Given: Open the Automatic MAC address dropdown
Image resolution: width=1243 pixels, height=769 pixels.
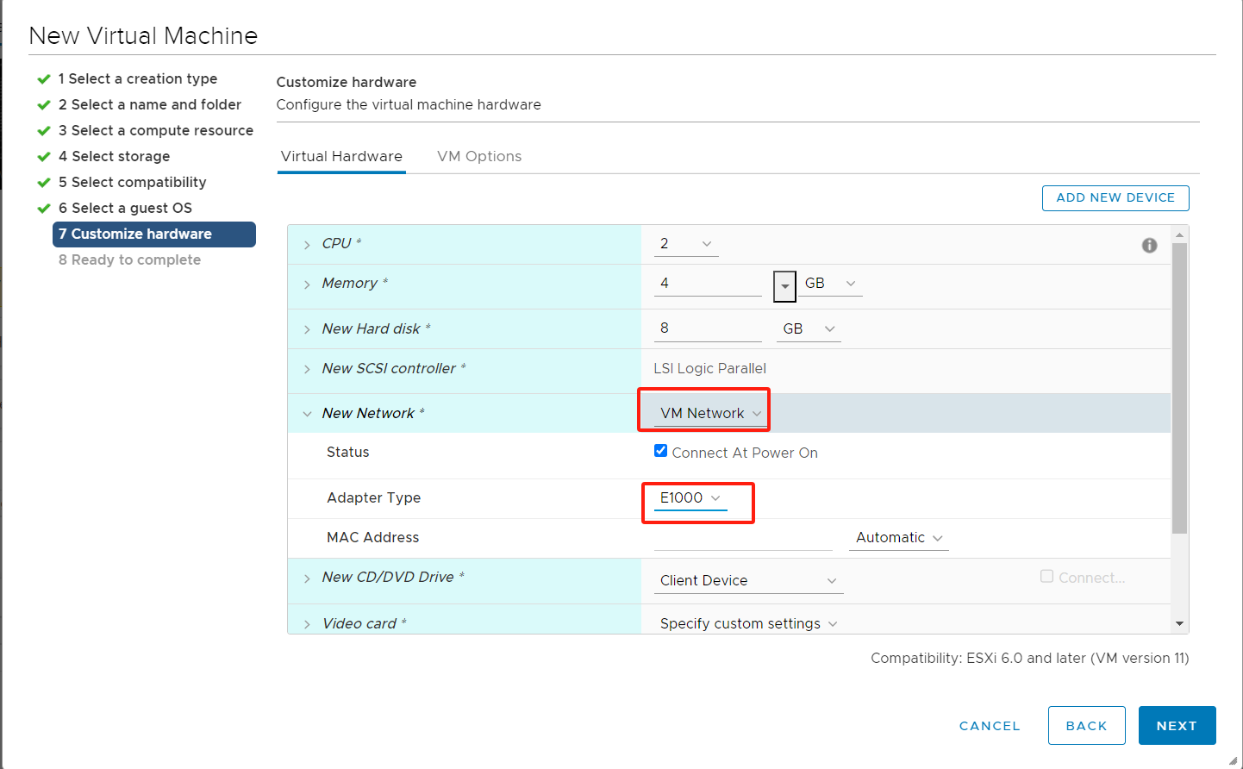Looking at the screenshot, I should click(899, 538).
